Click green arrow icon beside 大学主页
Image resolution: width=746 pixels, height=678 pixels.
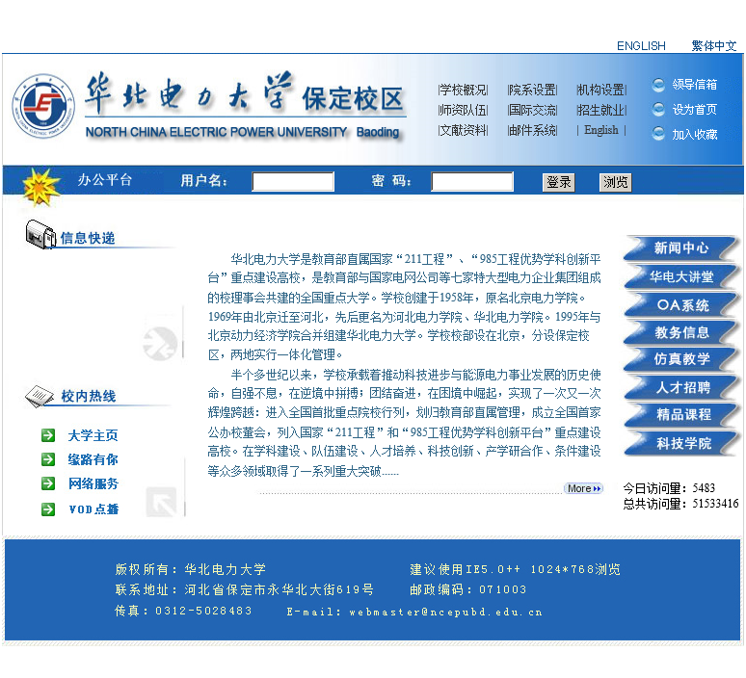[48, 435]
